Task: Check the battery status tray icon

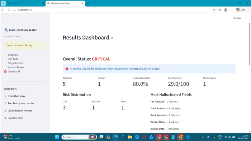Action: tap(234, 137)
